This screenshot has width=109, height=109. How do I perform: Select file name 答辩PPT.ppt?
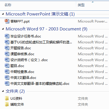tap(20, 21)
